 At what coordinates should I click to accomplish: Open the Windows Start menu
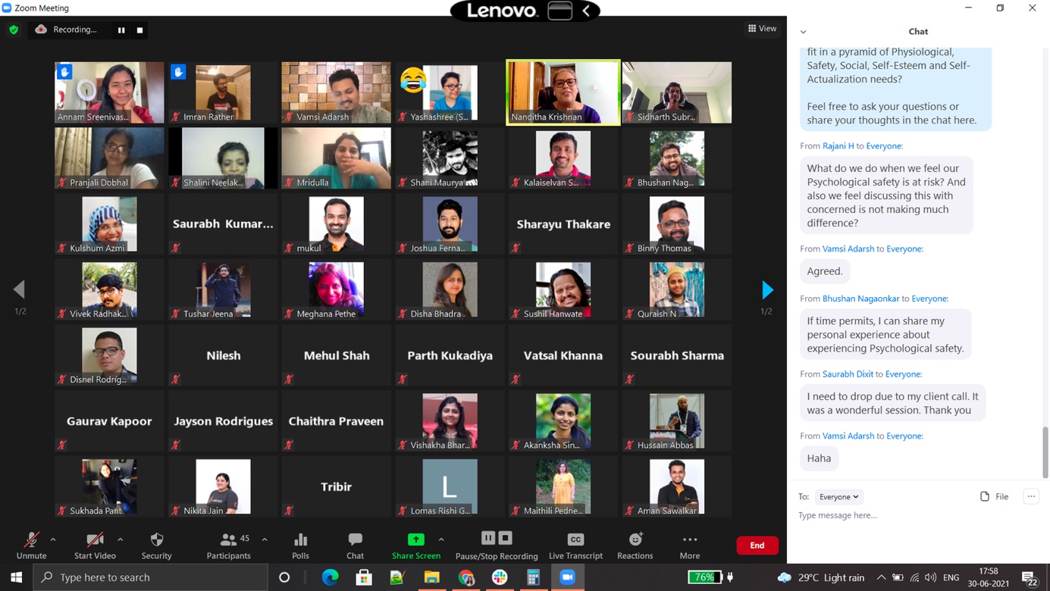(x=16, y=577)
